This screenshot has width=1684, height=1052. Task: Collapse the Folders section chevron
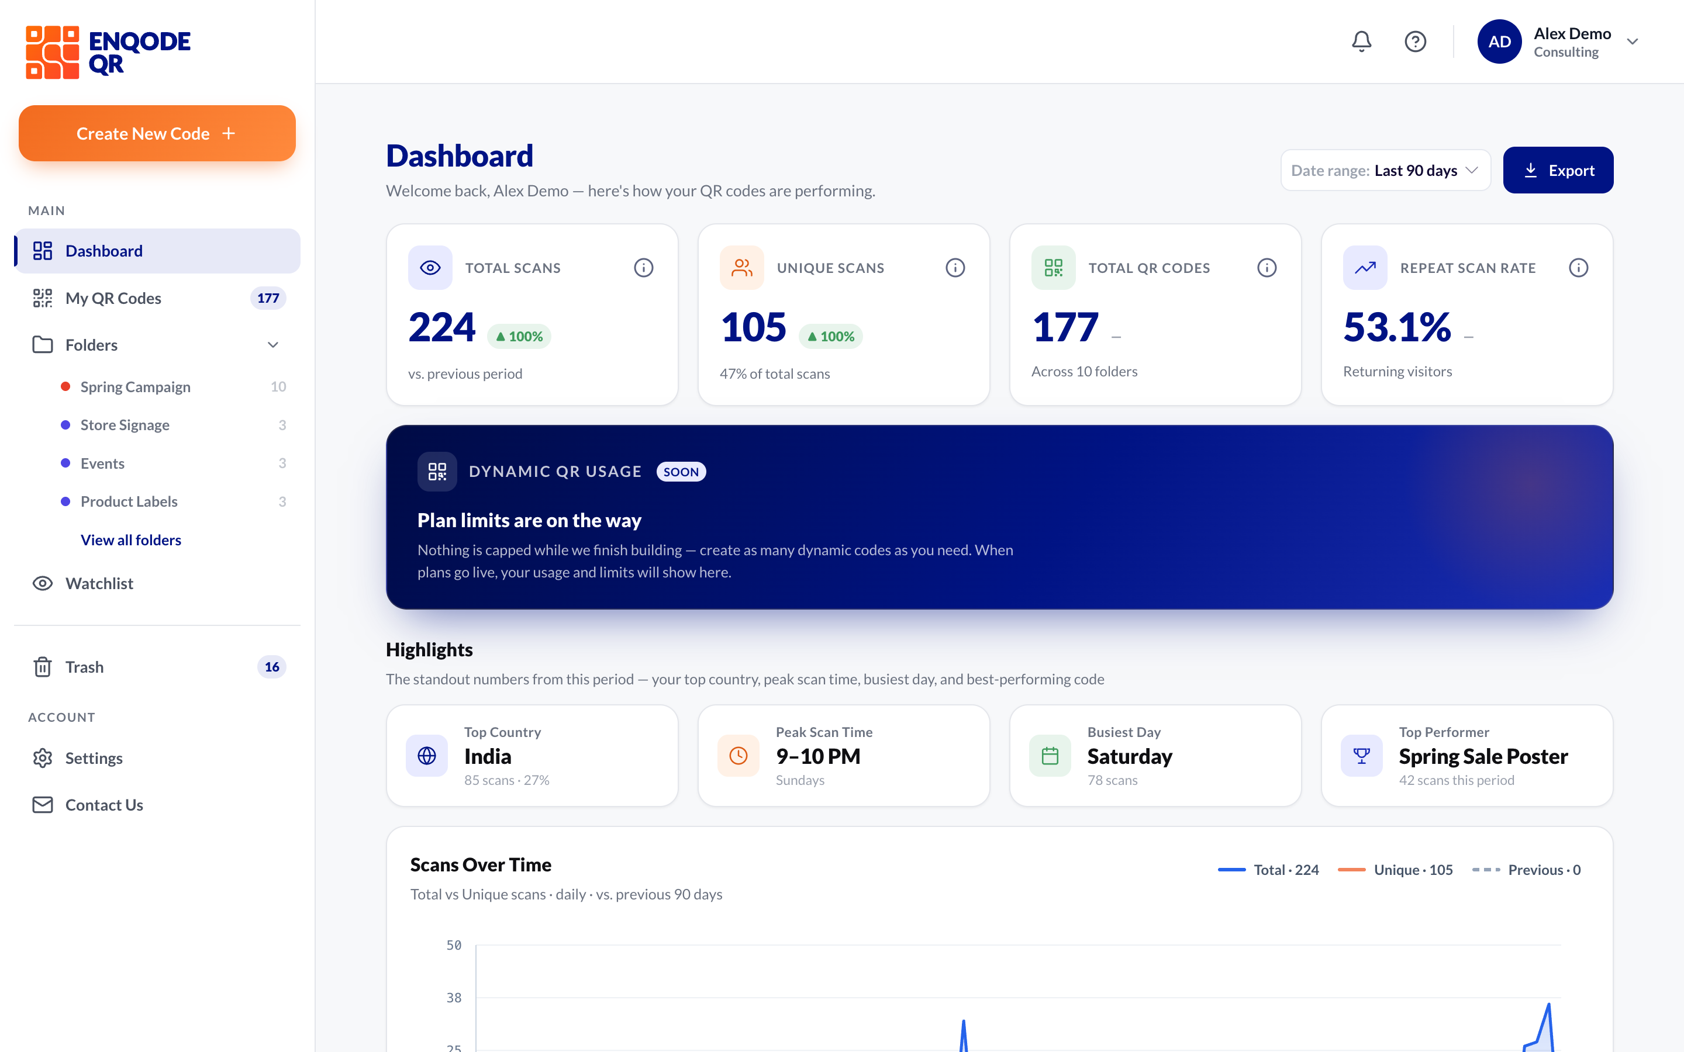click(x=273, y=345)
